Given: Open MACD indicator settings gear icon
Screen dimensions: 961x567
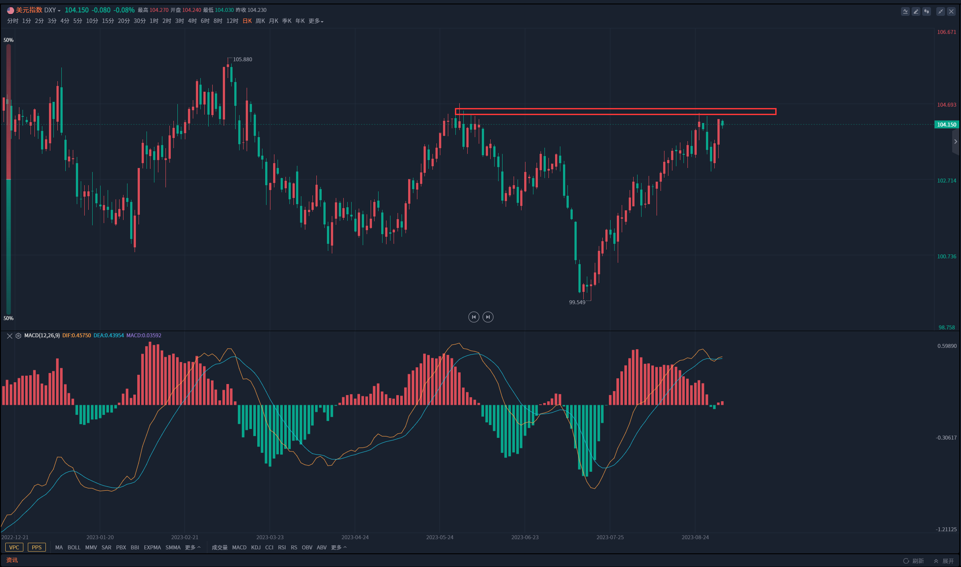Looking at the screenshot, I should click(x=19, y=336).
